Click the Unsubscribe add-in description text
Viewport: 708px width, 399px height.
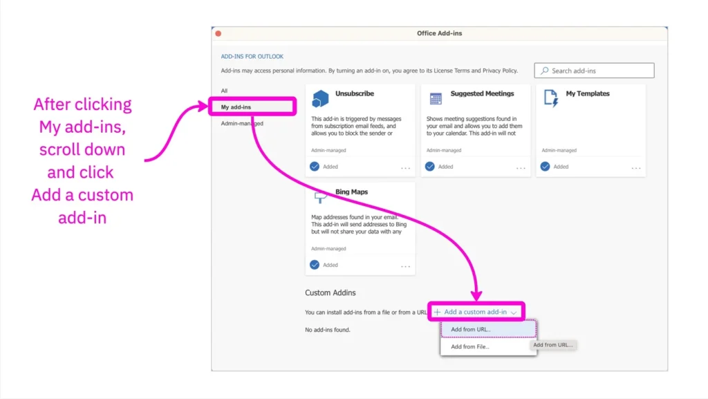click(x=356, y=126)
